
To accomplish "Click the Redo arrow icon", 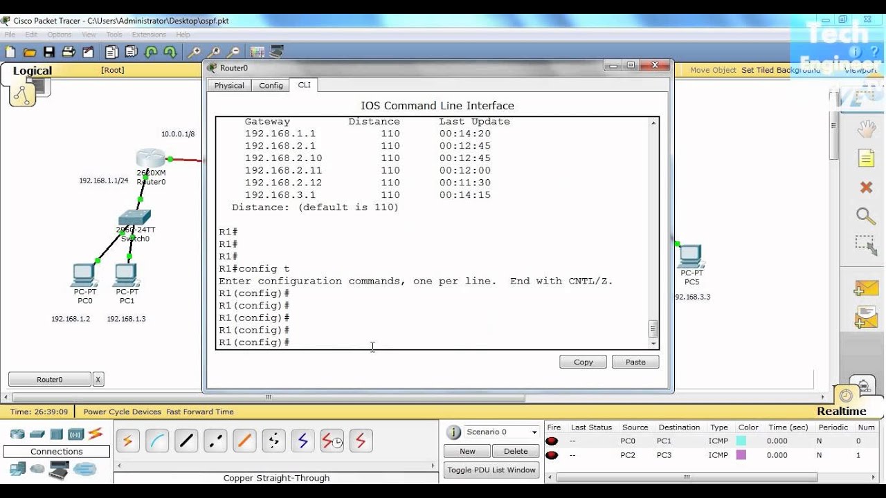I will click(170, 52).
